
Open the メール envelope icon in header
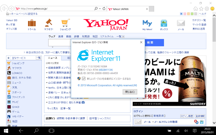(x=181, y=23)
